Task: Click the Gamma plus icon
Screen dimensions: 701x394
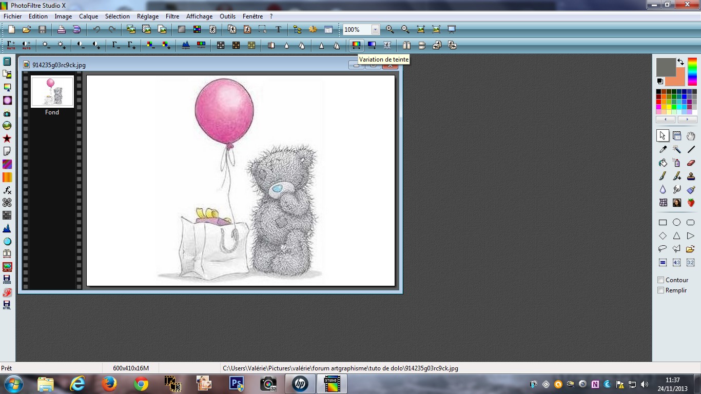Action: click(131, 45)
